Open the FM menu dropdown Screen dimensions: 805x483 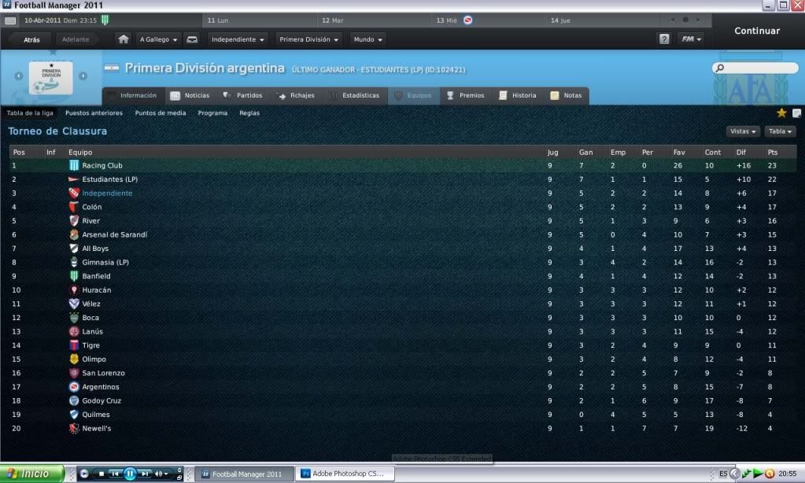click(691, 39)
